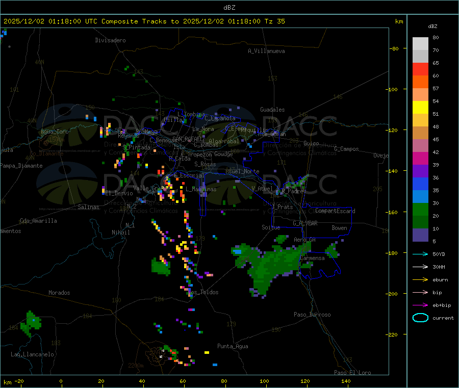Click the 30HM white arrow legend icon
Viewport: 459px width, 388px height.
(420, 267)
